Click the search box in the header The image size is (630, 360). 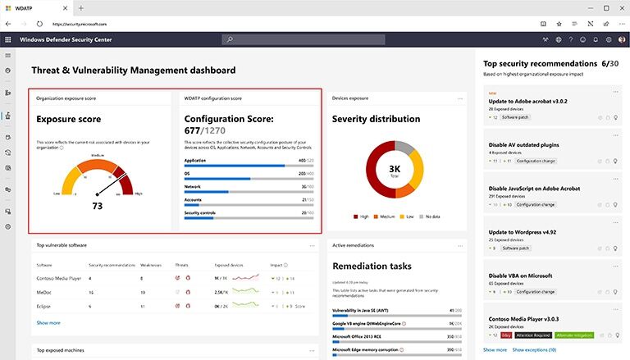tap(304, 39)
